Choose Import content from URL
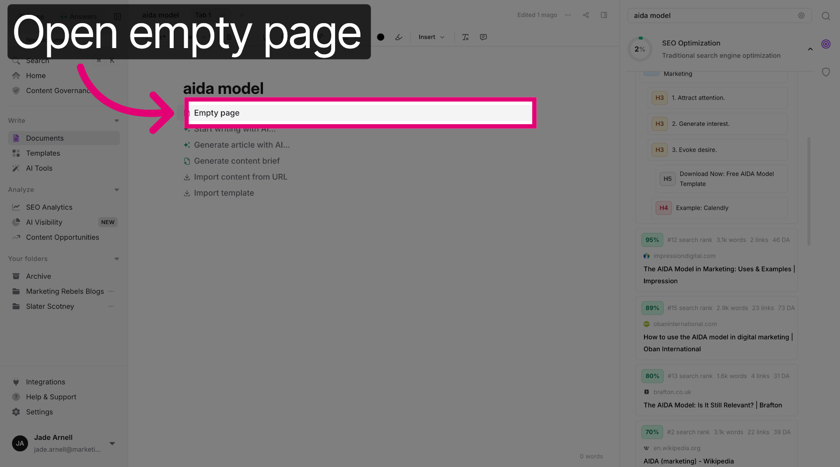 click(241, 177)
